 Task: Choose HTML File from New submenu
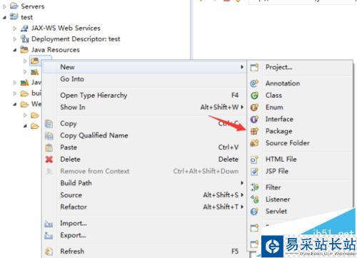click(281, 159)
